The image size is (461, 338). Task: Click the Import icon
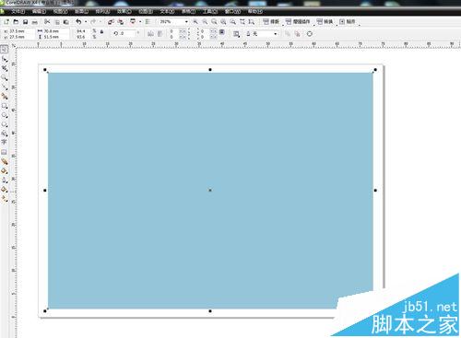(111, 22)
